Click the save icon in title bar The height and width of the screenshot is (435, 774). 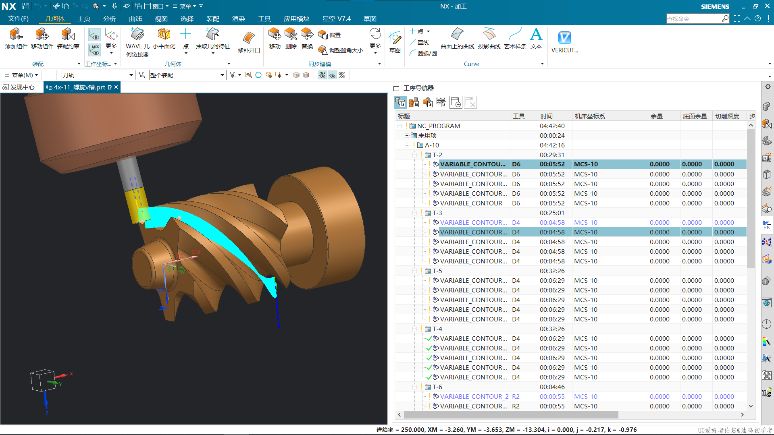coord(25,6)
